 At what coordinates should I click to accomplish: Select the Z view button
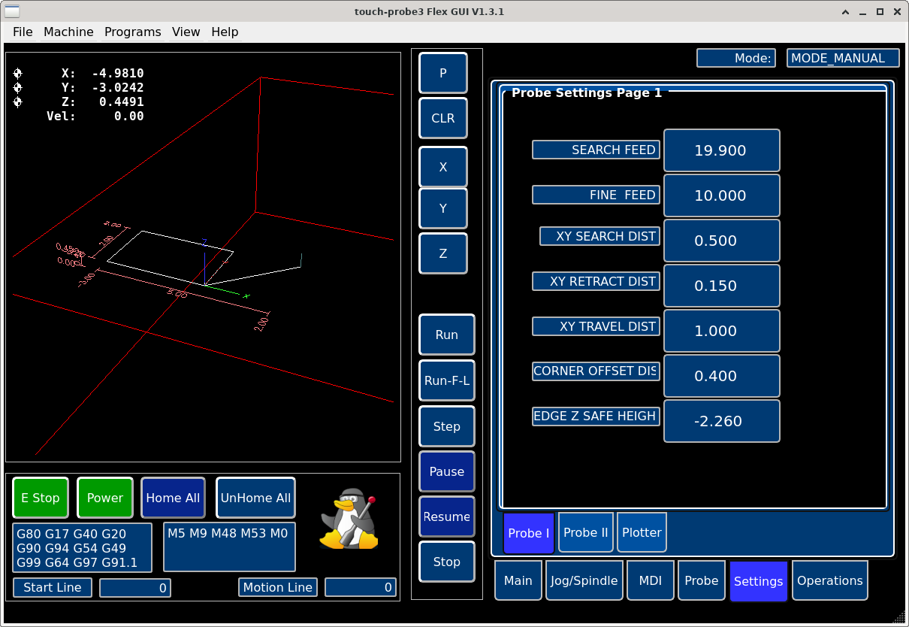[442, 253]
